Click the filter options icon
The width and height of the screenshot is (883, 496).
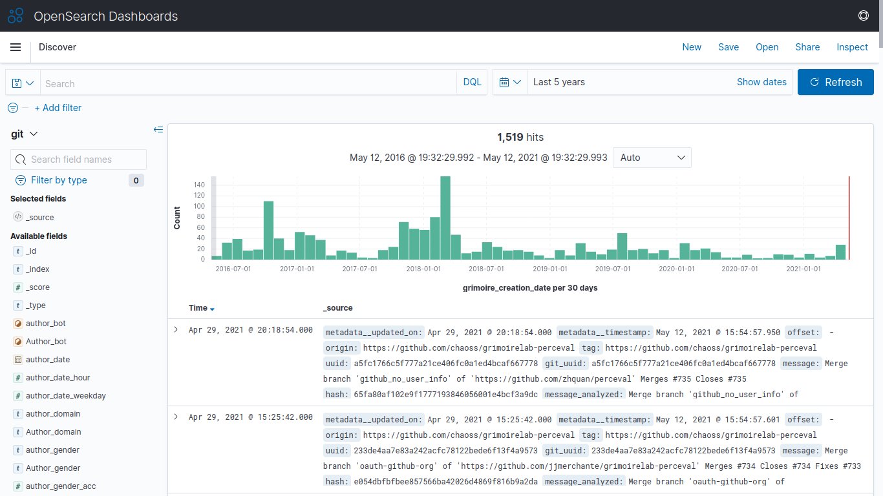click(x=13, y=108)
